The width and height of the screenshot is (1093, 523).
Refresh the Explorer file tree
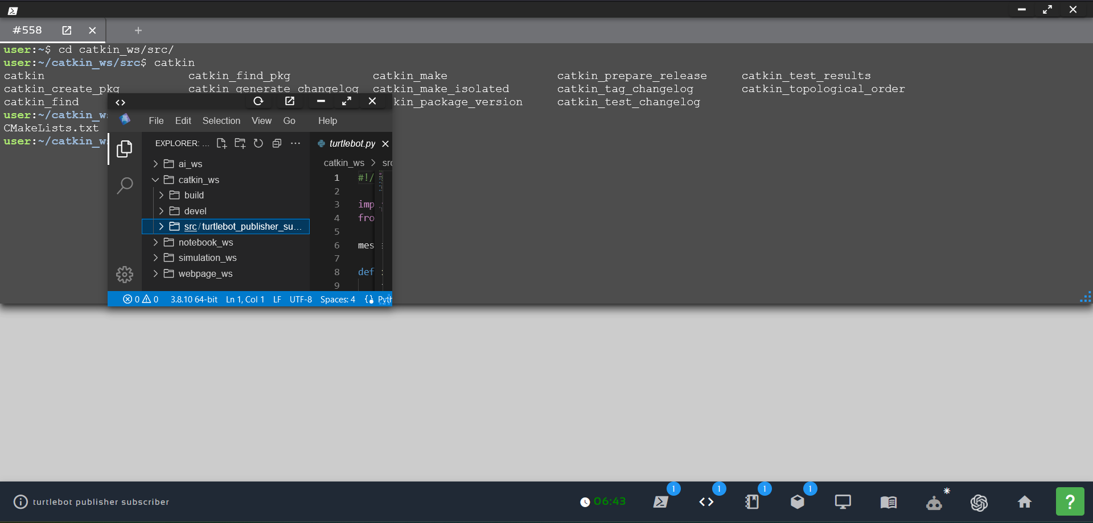pyautogui.click(x=258, y=143)
